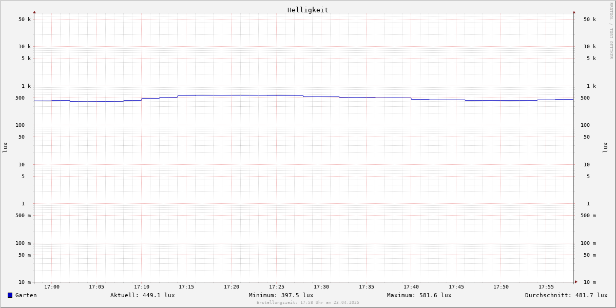Click the 17:25 time axis label
This screenshot has width=616, height=308.
[277, 287]
